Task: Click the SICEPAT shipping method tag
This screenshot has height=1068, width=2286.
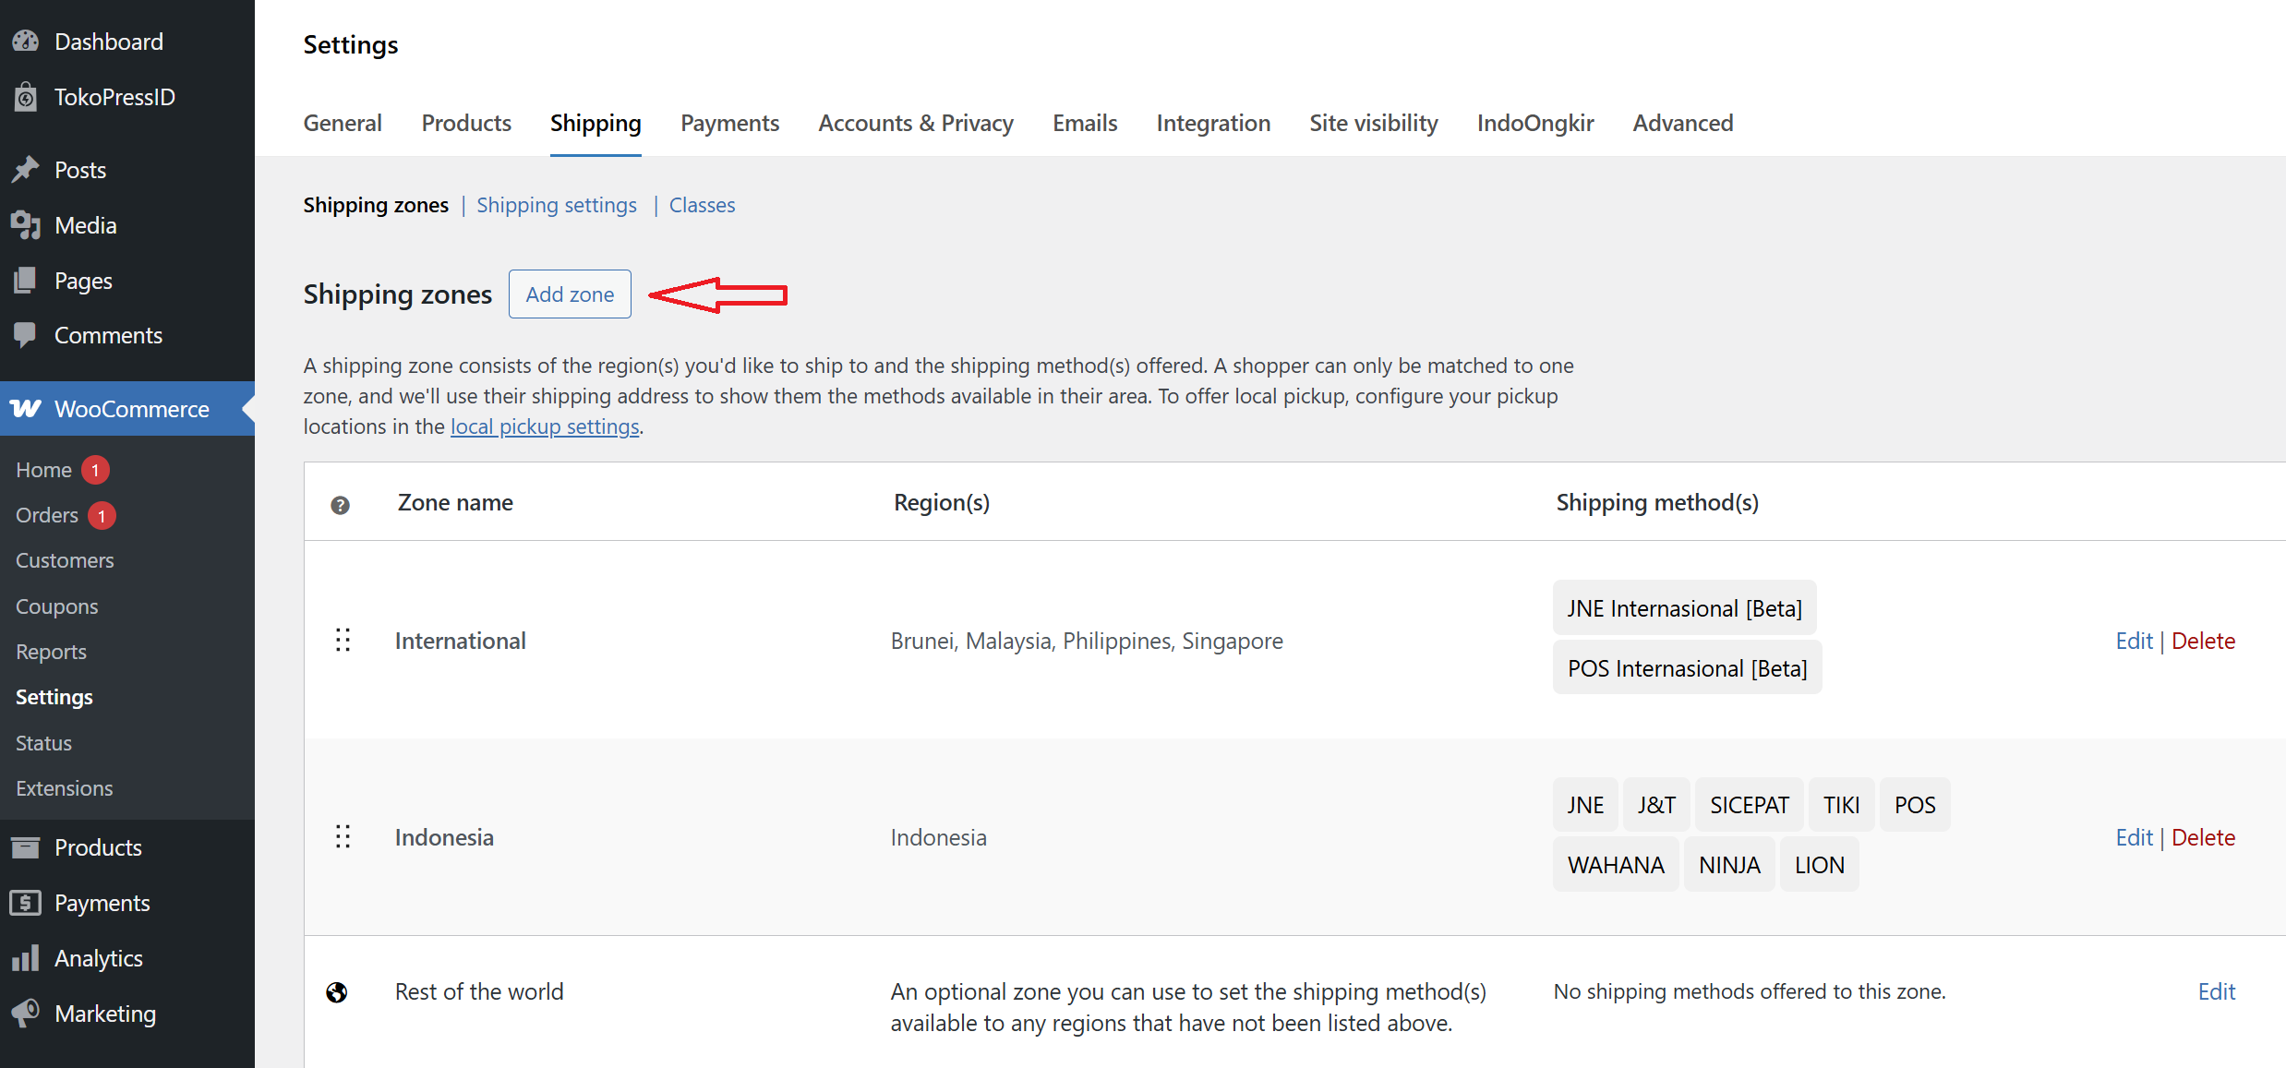Action: coord(1750,805)
